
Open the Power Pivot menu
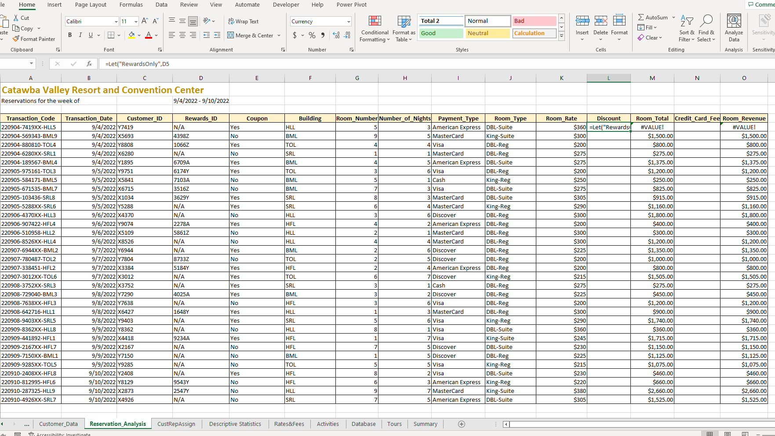pos(351,5)
